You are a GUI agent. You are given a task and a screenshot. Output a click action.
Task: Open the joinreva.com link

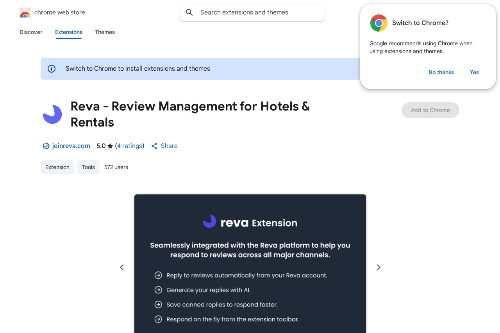pyautogui.click(x=71, y=146)
